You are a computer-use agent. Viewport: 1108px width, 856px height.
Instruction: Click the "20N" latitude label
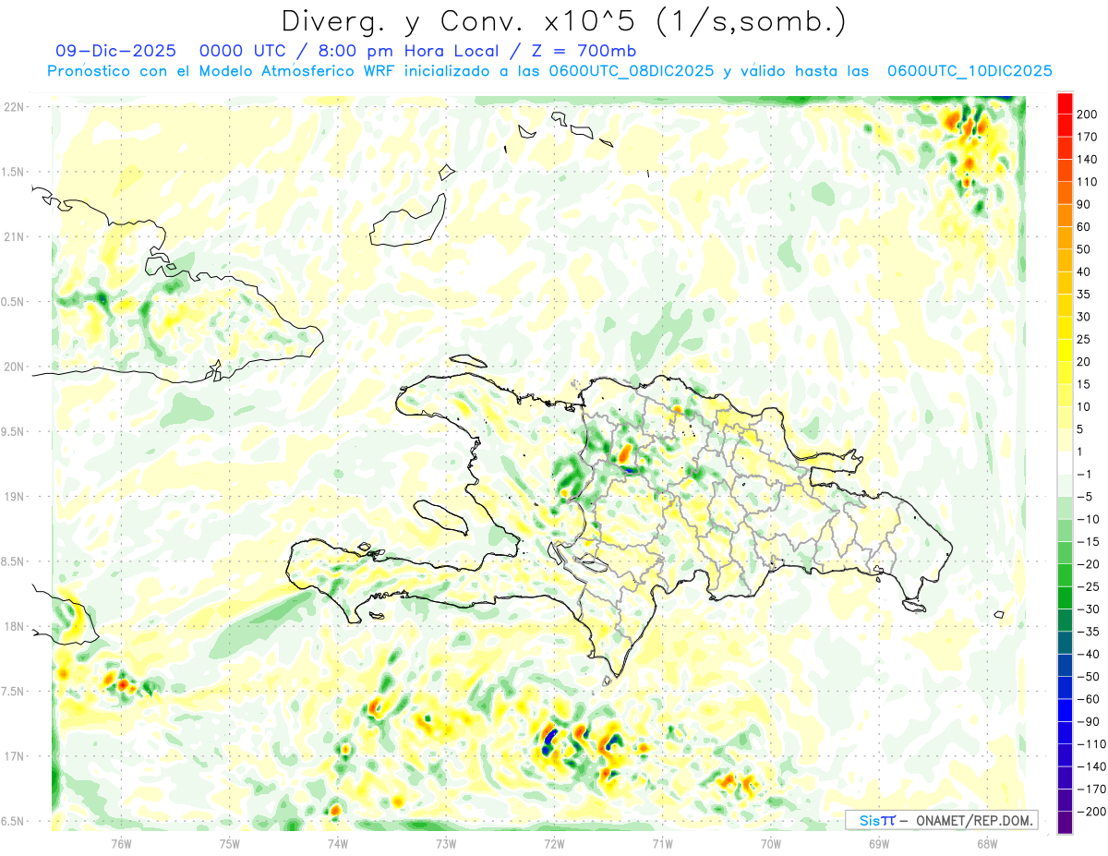click(x=14, y=367)
